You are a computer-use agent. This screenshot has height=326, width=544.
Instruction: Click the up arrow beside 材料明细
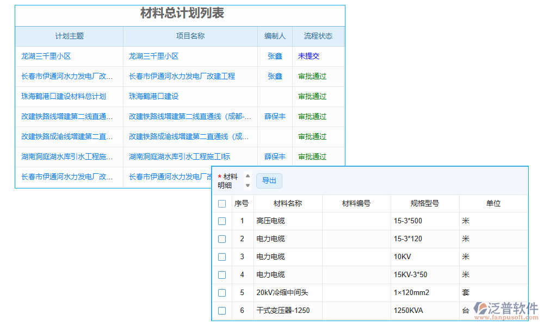pos(247,176)
